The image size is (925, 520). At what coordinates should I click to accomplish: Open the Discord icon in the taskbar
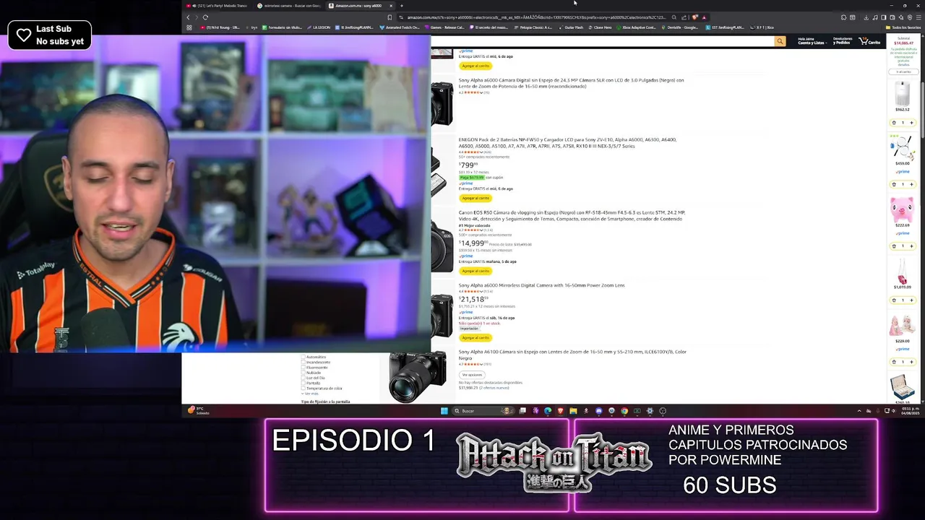598,411
